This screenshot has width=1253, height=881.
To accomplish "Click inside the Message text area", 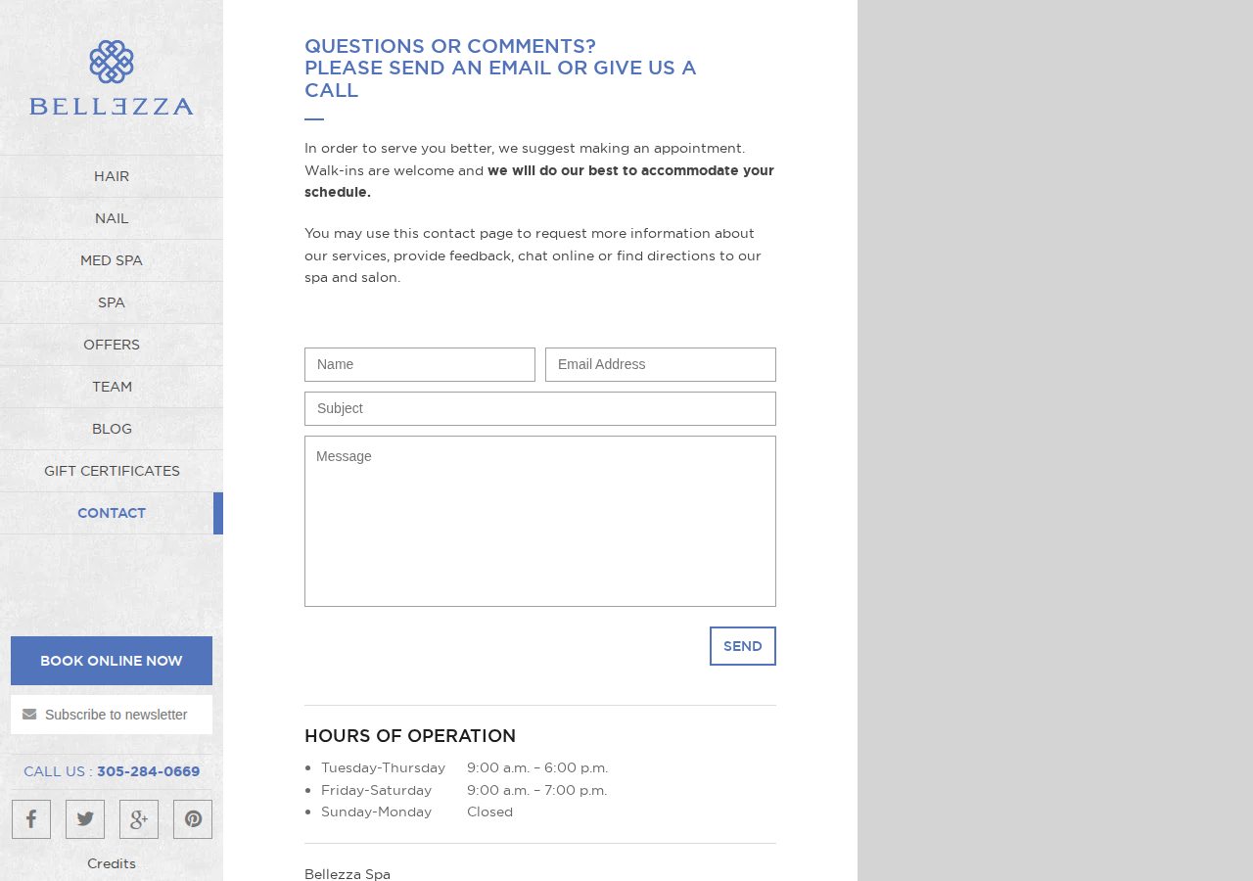I will pos(540,521).
